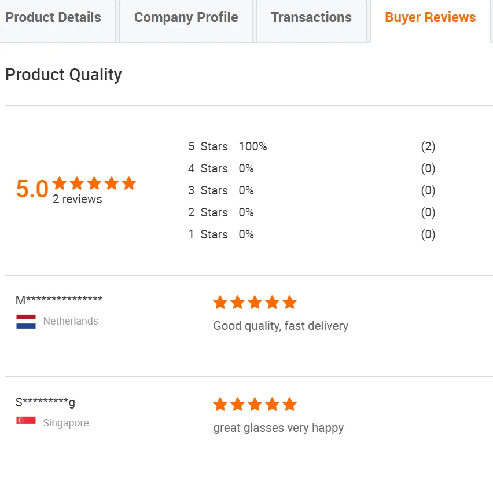Screen dimensions: 493x478
Task: Click the Singapore flag icon
Action: click(x=26, y=421)
